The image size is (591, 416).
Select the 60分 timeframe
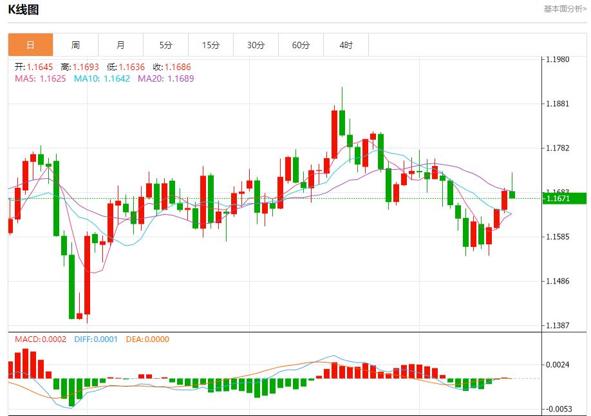pyautogui.click(x=301, y=44)
